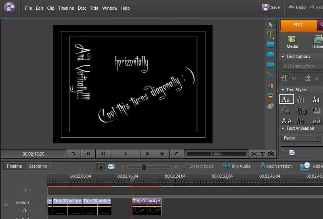The image size is (323, 219).
Task: Open the A Charming Font dropdown
Action: (302, 66)
